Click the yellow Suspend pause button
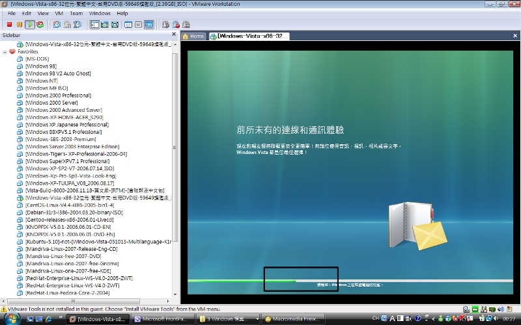The image size is (521, 325). (20, 25)
